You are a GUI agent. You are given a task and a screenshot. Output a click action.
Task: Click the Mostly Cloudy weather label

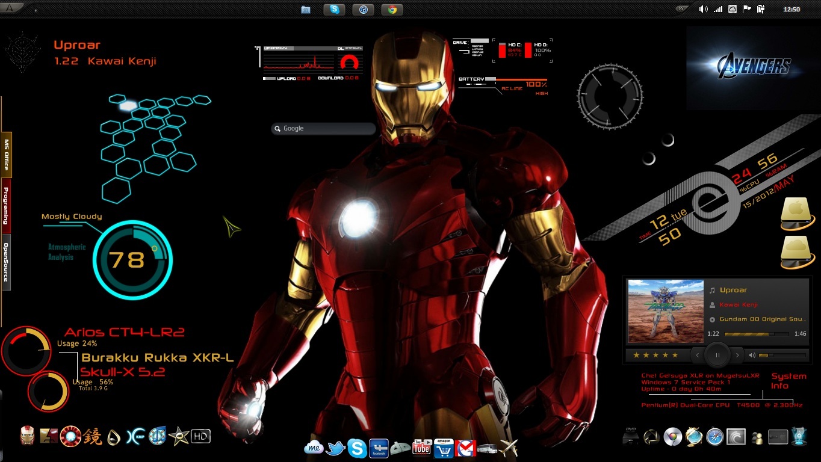pos(72,217)
